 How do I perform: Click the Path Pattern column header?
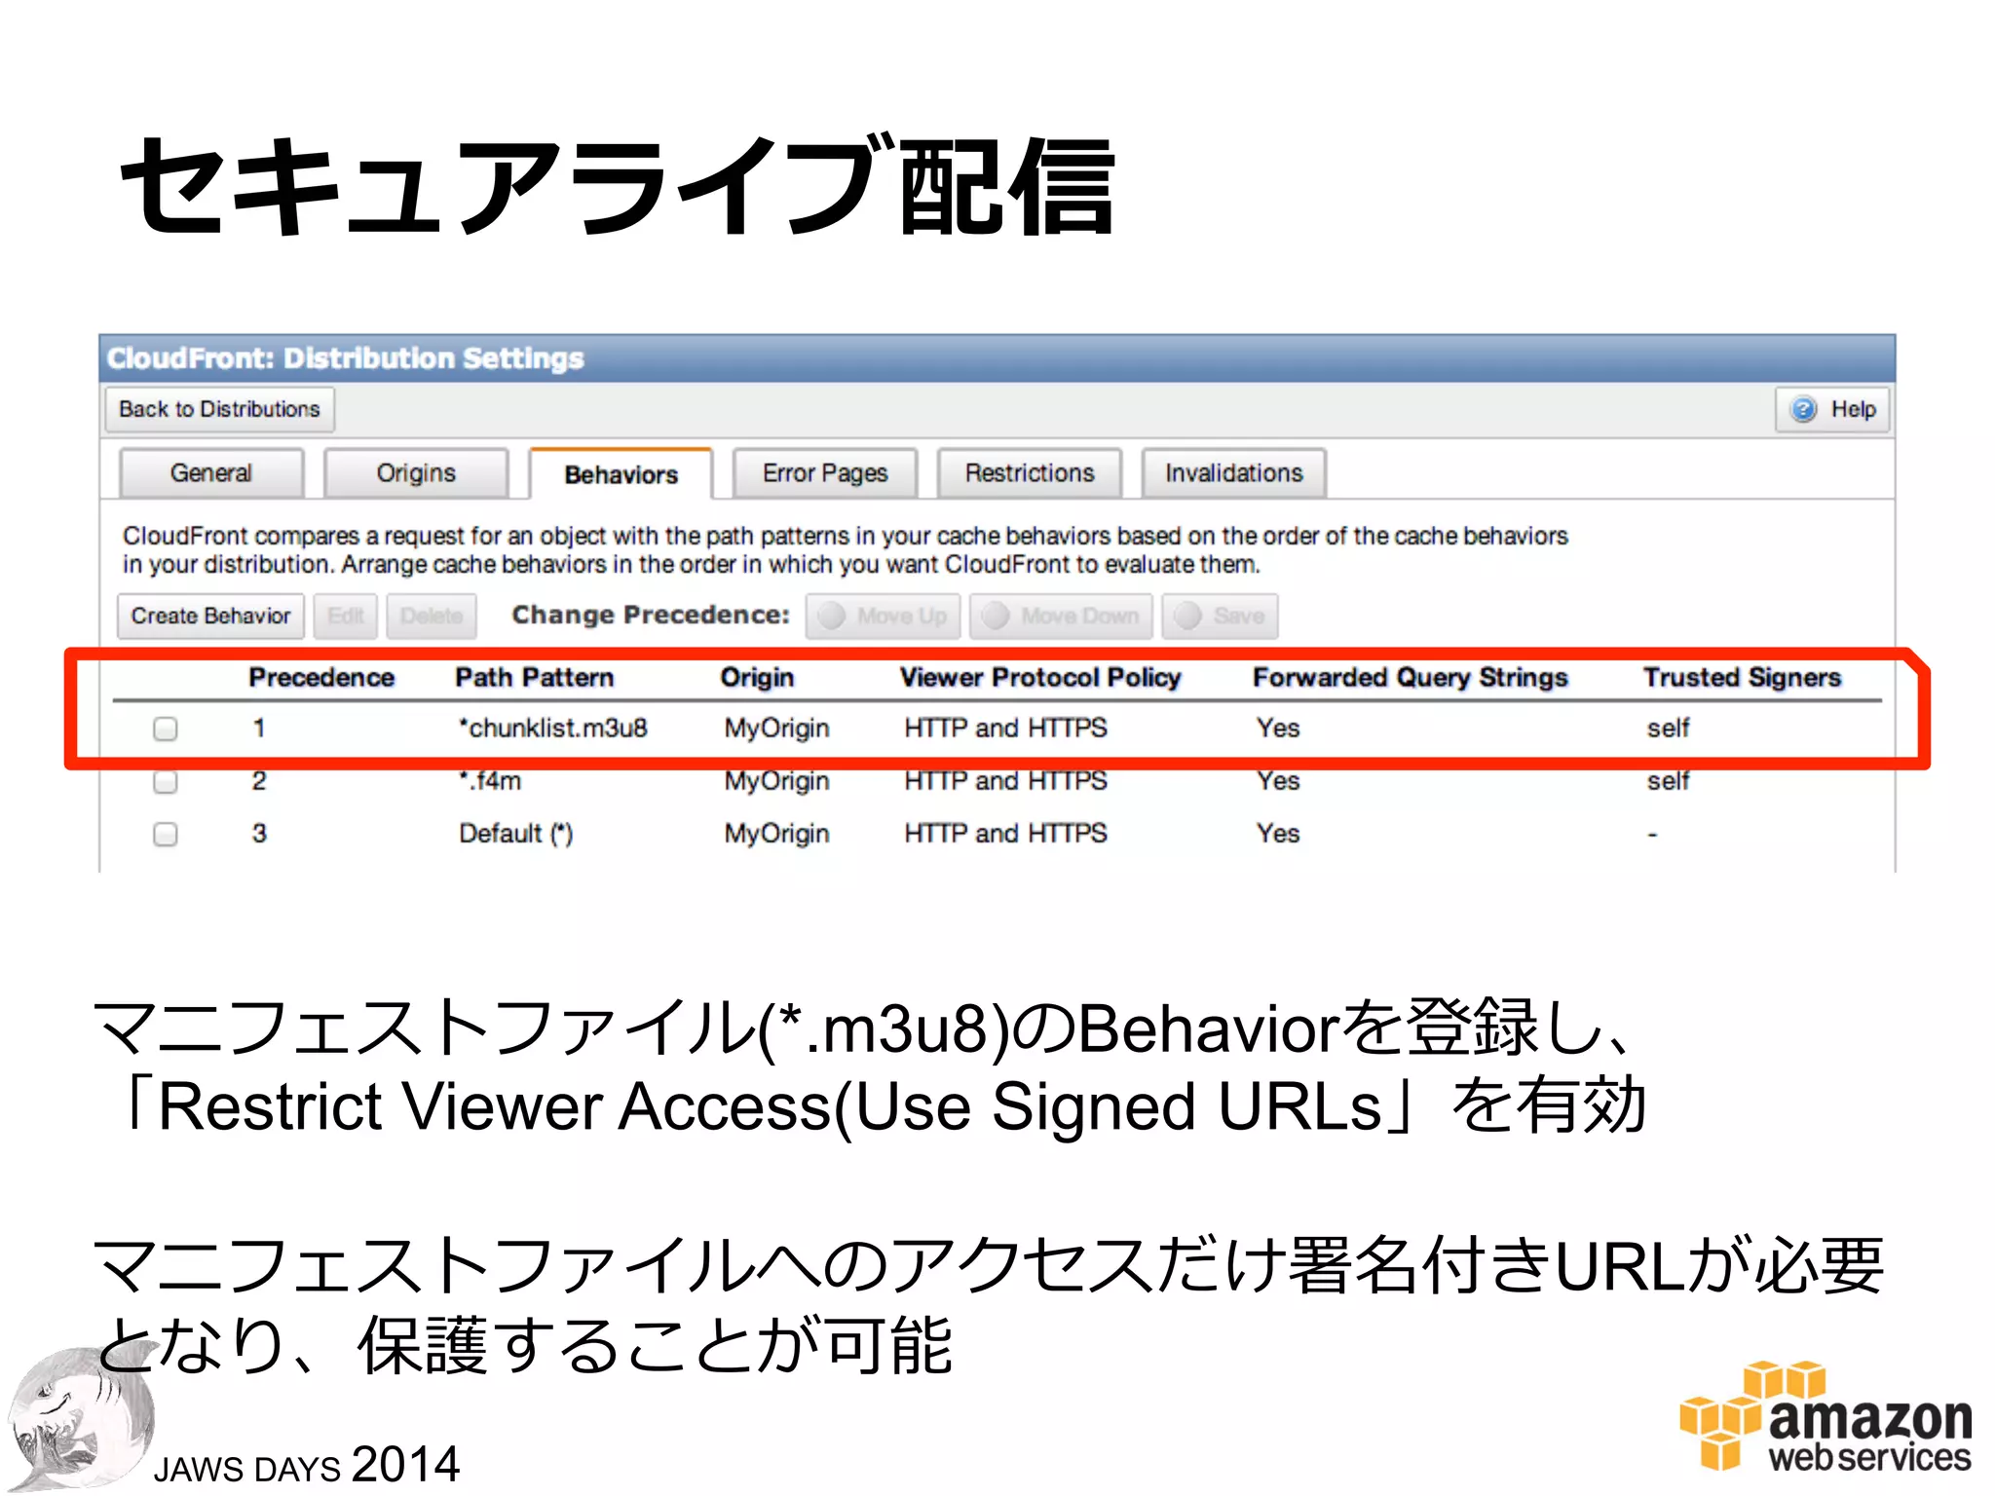point(534,678)
